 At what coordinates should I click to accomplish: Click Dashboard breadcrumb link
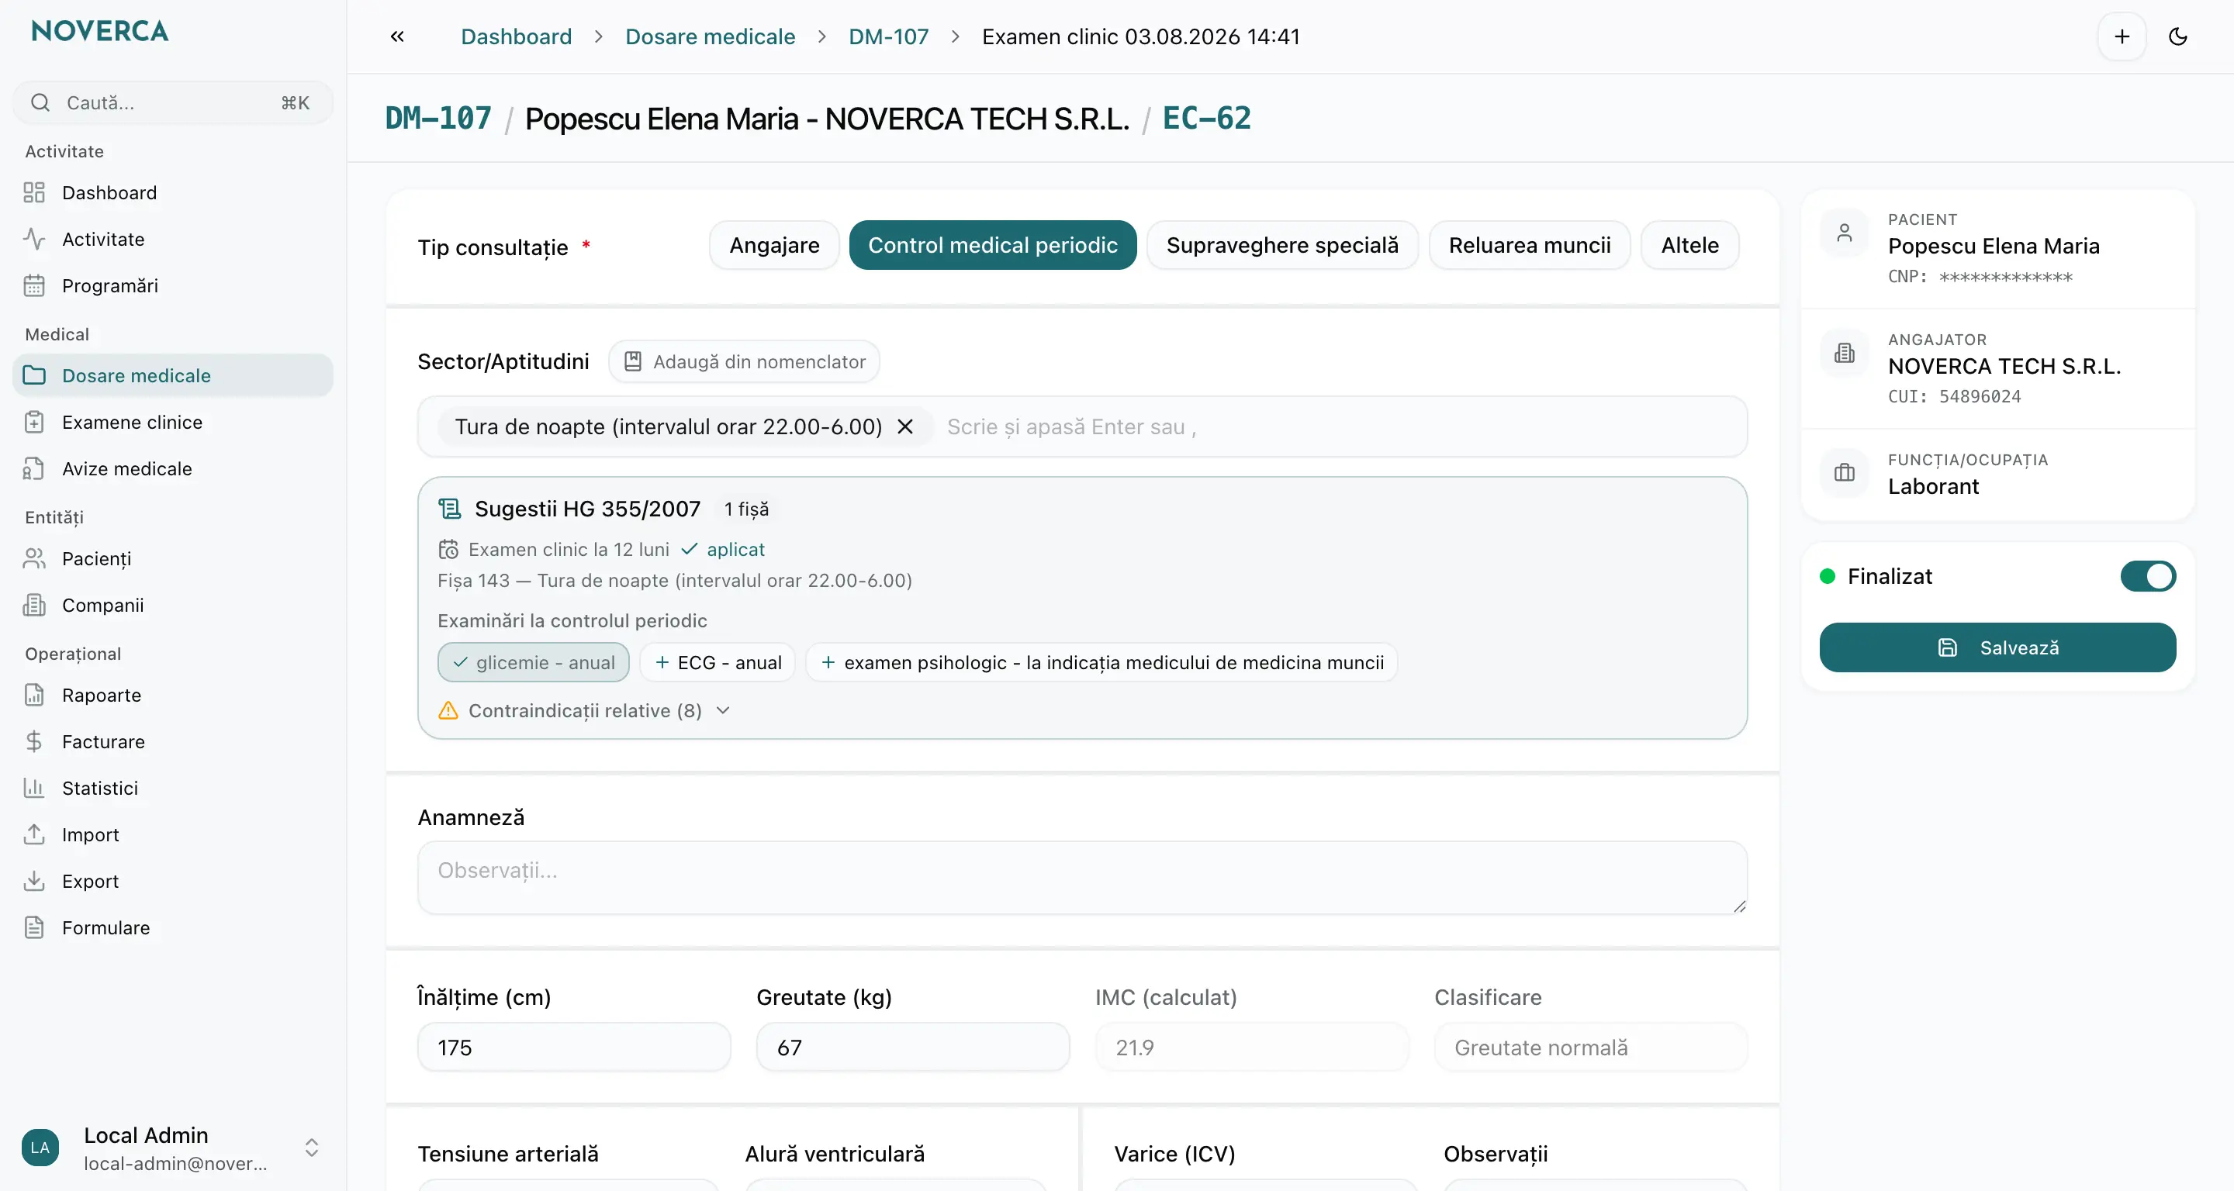(516, 36)
